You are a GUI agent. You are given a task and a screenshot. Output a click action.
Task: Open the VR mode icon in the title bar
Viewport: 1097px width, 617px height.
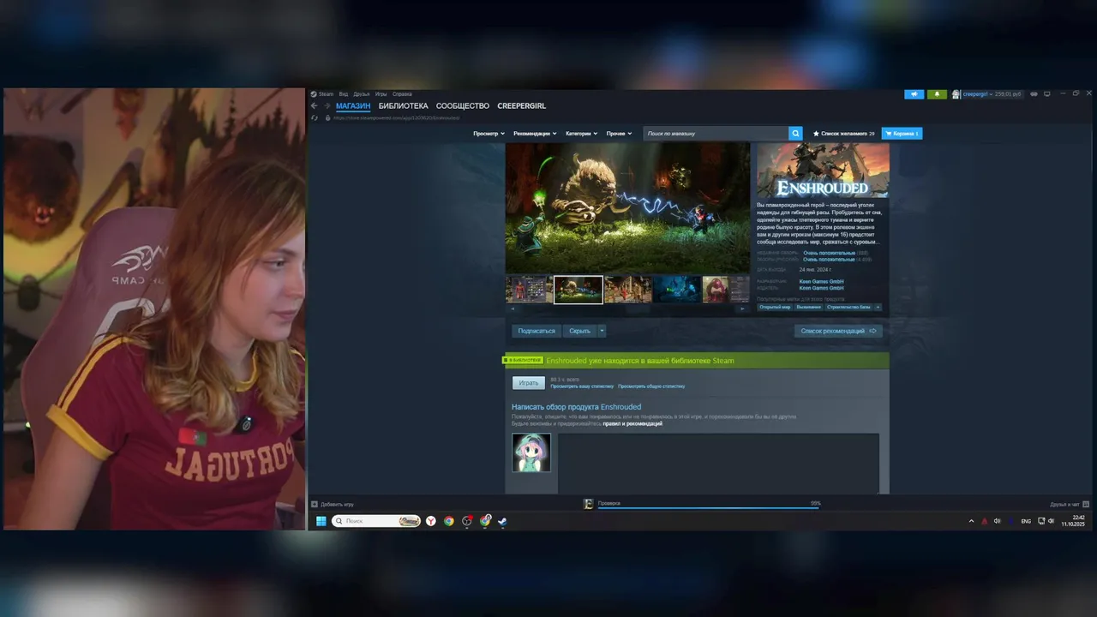tap(1034, 94)
